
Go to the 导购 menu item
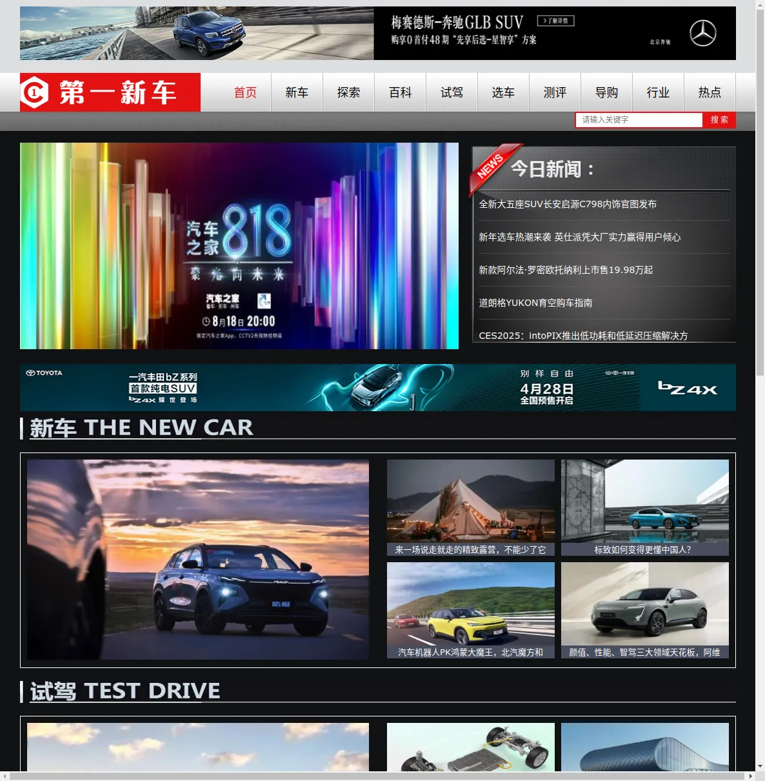click(606, 92)
